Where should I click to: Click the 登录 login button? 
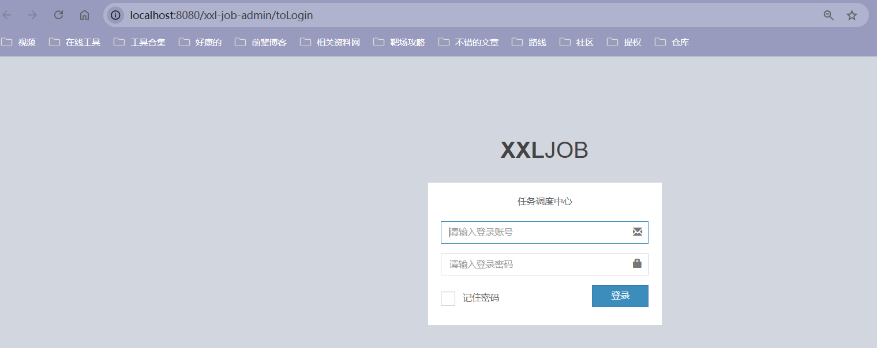tap(620, 296)
